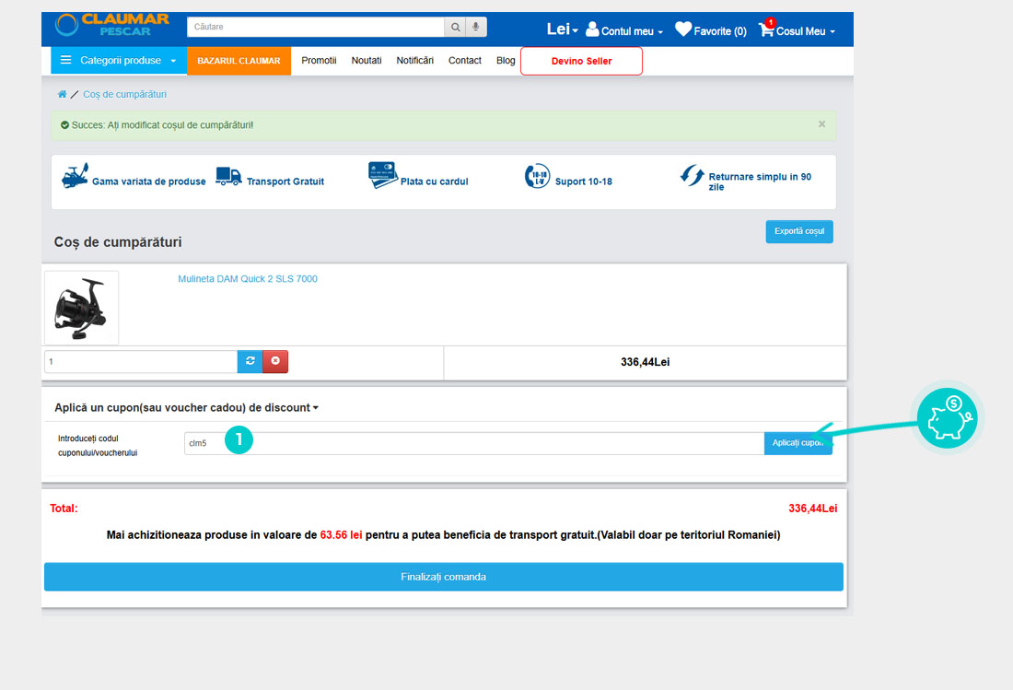This screenshot has height=690, width=1013.
Task: Activate voice search microphone icon
Action: [476, 28]
